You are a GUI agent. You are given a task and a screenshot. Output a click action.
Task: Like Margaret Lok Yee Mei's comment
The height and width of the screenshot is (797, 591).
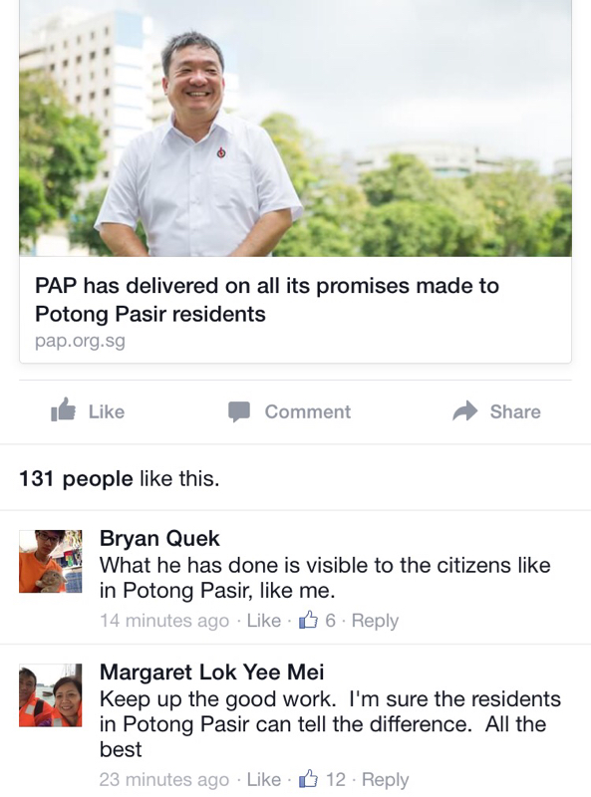[x=263, y=779]
